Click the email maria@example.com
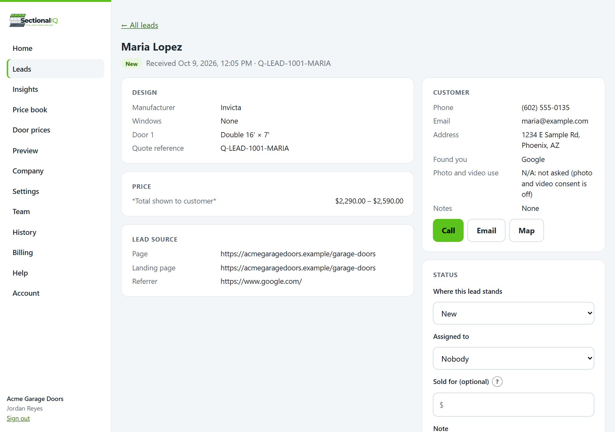 click(x=555, y=121)
